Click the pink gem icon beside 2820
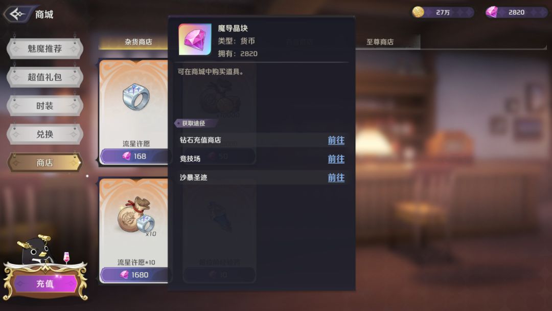The width and height of the screenshot is (552, 311). (x=492, y=12)
